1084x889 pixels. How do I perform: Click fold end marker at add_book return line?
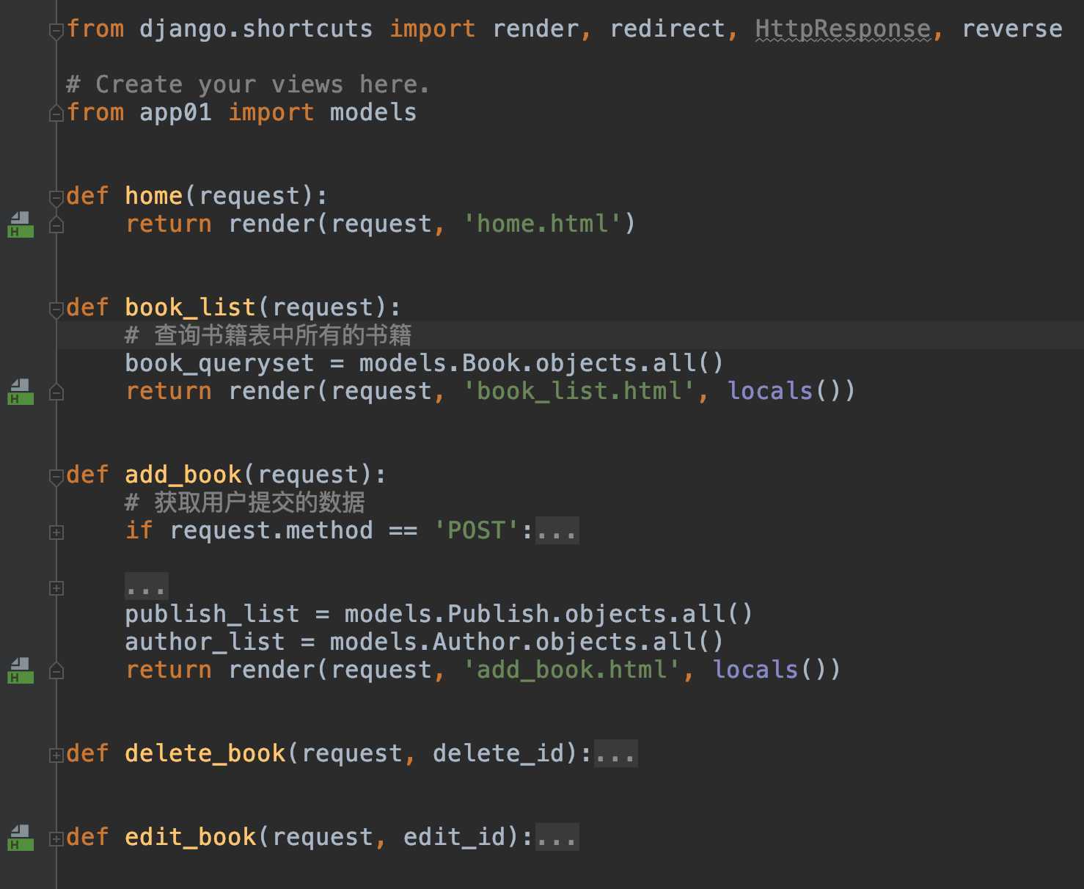tap(56, 672)
